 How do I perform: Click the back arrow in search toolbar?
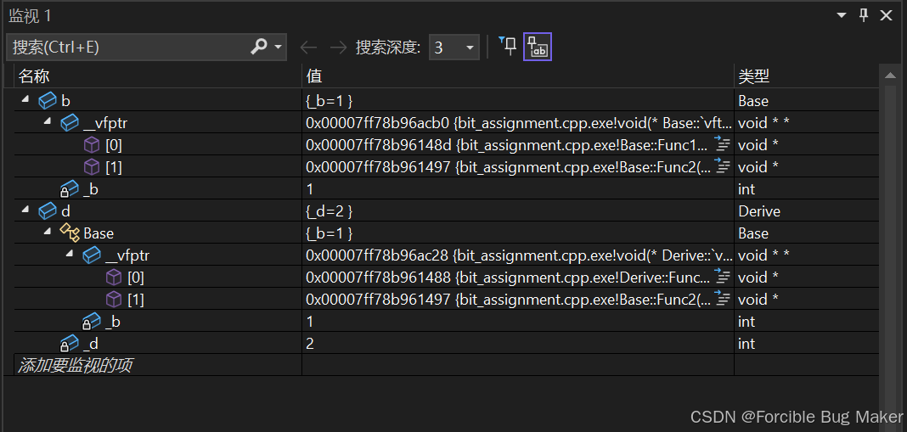click(x=309, y=48)
